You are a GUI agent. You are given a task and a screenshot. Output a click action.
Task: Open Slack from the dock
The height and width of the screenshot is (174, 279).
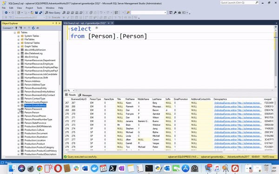pos(76,168)
